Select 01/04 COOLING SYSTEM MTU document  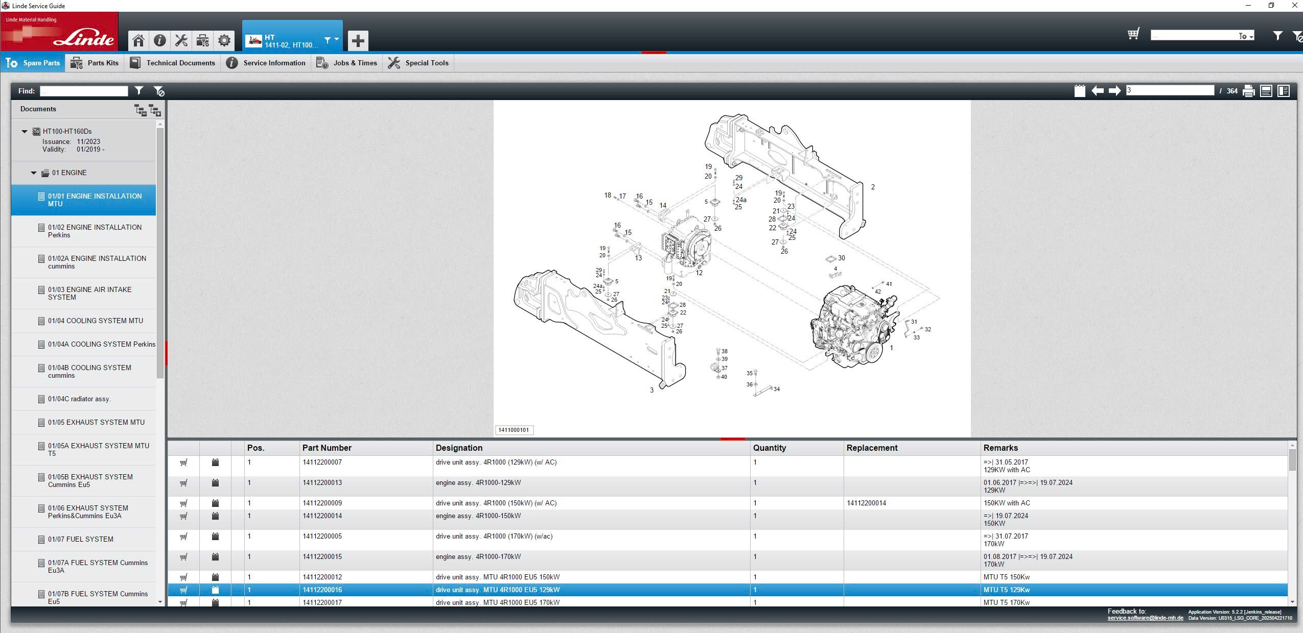point(96,321)
